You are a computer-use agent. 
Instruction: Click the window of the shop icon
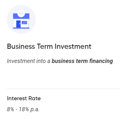click(x=25, y=23)
